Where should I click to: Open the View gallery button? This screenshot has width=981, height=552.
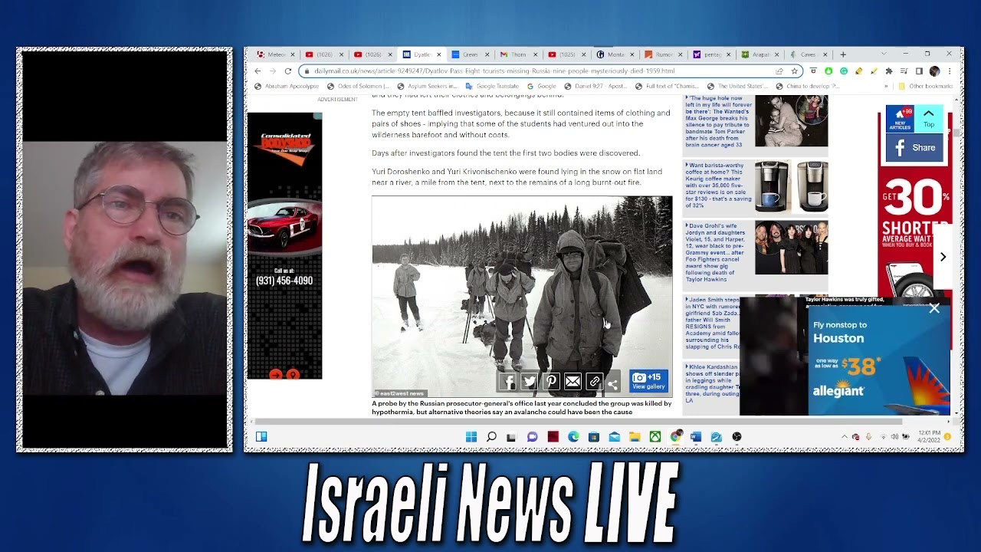pyautogui.click(x=648, y=381)
